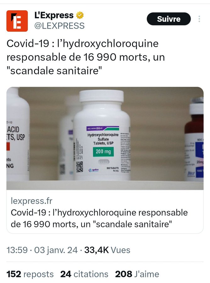Show the 24 citations list
210x283 pixels.
(84, 274)
